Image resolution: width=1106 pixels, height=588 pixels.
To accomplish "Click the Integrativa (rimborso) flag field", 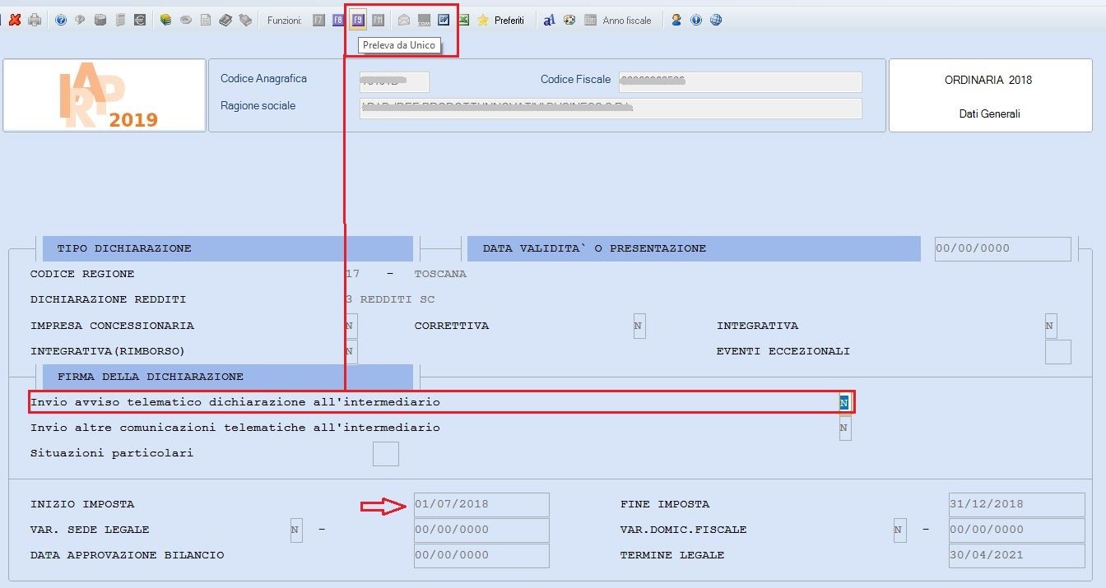I will click(x=350, y=351).
